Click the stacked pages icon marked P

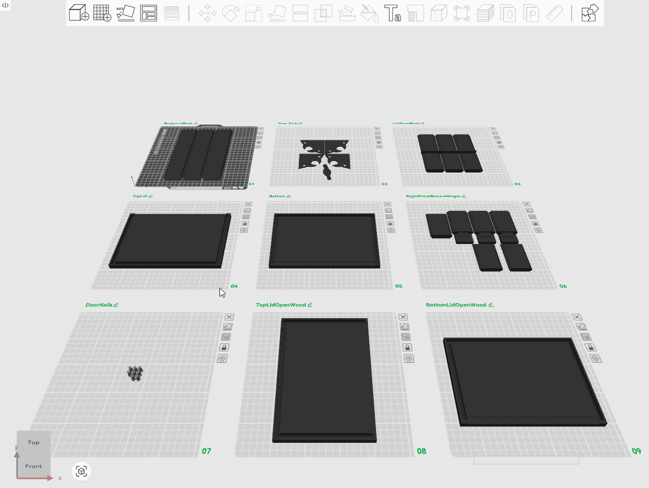(x=531, y=13)
